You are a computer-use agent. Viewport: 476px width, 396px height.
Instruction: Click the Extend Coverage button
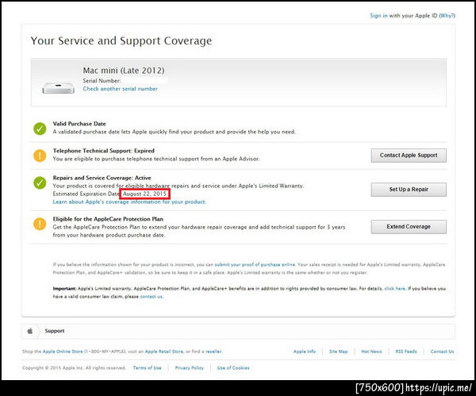[409, 226]
